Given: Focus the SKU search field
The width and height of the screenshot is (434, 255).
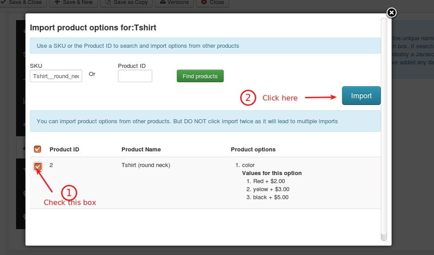Looking at the screenshot, I should [x=56, y=76].
